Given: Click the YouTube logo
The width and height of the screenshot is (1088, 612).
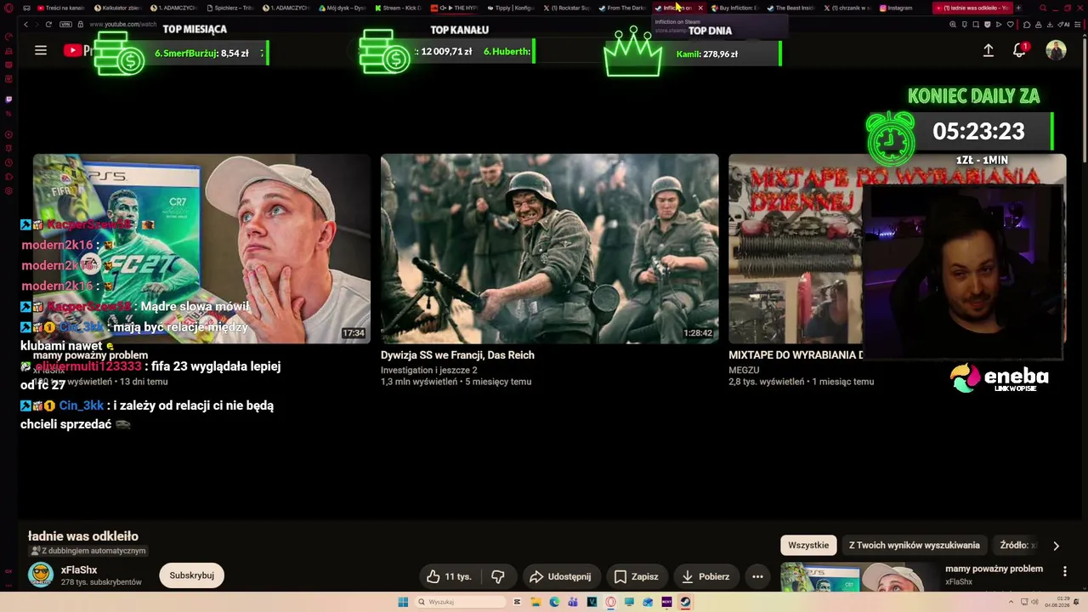Looking at the screenshot, I should (77, 51).
